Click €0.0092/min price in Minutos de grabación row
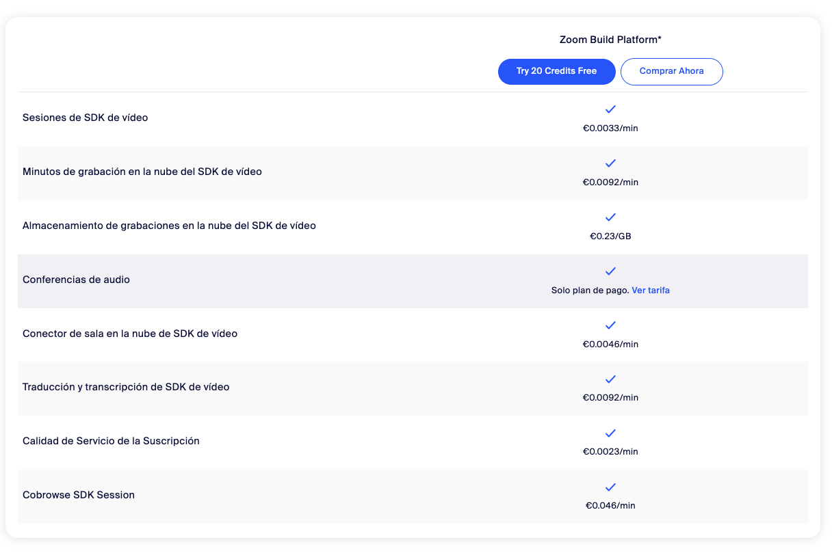This screenshot has width=832, height=553. [610, 183]
